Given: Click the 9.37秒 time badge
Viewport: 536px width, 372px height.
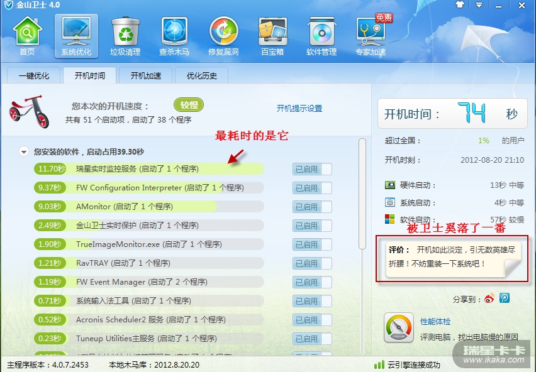Looking at the screenshot, I should pyautogui.click(x=50, y=188).
